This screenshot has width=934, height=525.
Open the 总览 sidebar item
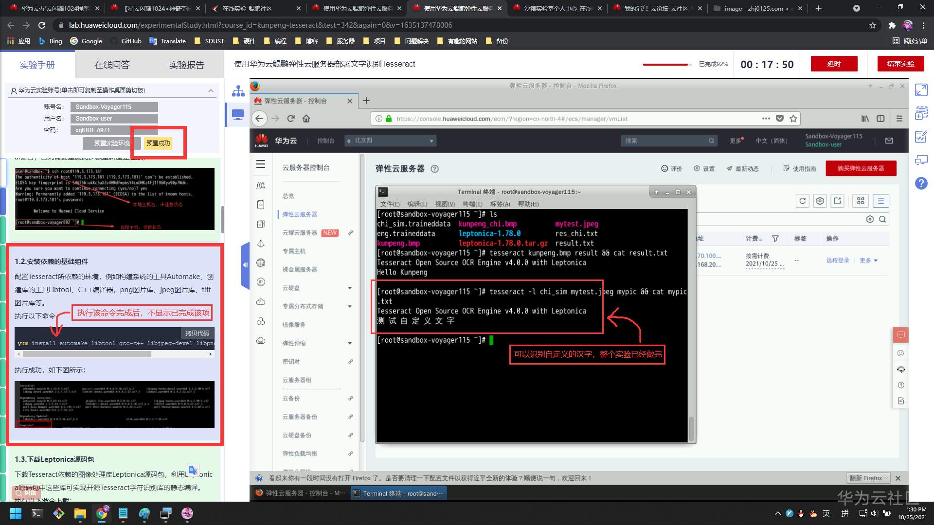coord(288,196)
